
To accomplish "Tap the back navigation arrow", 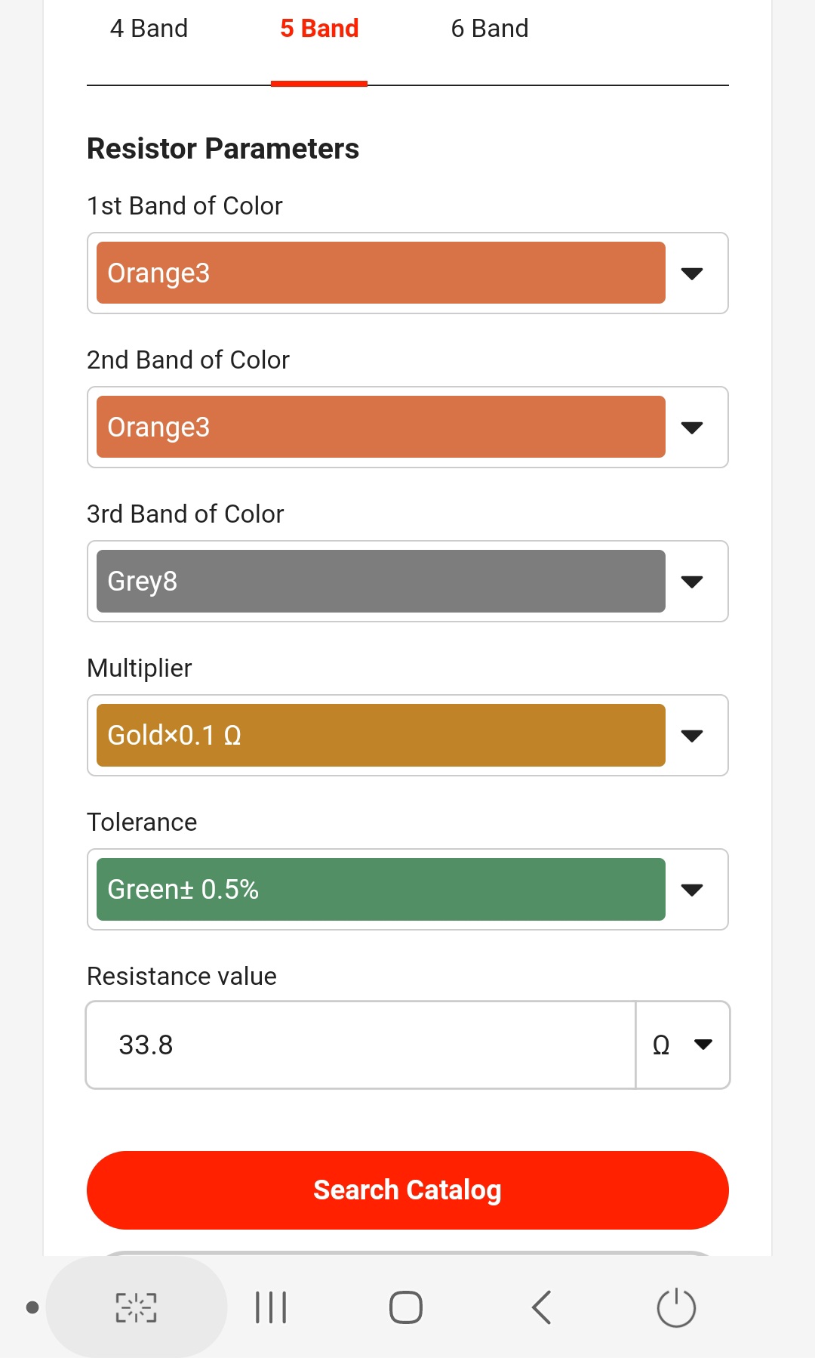I will click(x=541, y=1307).
